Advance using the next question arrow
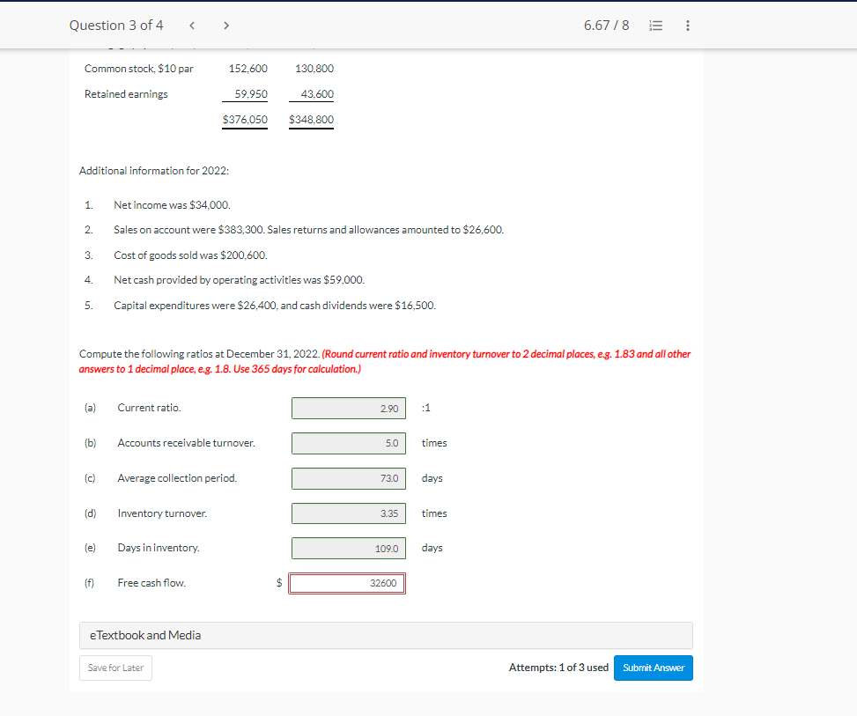Viewport: 857px width, 716px height. pos(226,25)
